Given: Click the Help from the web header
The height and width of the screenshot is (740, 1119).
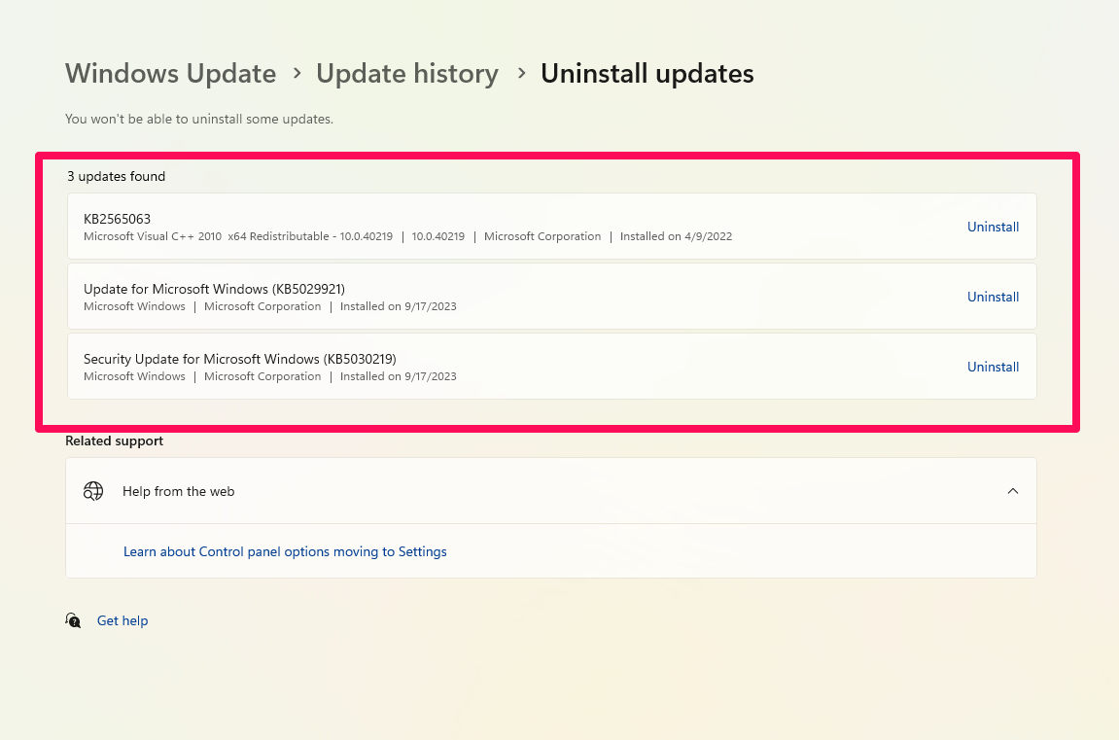Looking at the screenshot, I should pos(178,491).
